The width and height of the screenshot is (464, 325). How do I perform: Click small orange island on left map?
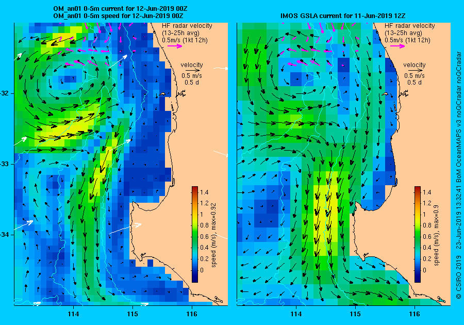(162, 94)
